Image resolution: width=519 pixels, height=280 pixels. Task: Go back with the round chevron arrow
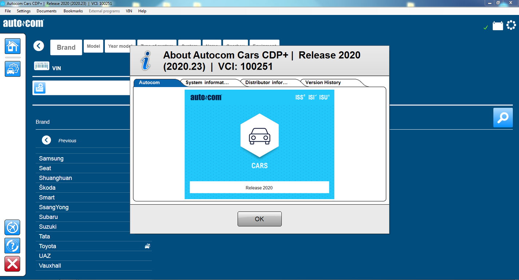click(x=39, y=46)
